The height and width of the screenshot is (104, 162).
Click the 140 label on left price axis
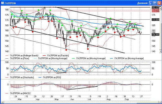pos(7,51)
